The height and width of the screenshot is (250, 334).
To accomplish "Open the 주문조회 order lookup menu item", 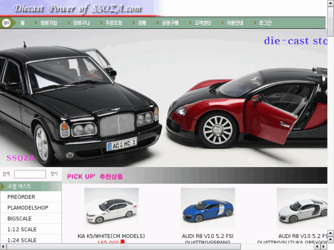I will pos(114,23).
